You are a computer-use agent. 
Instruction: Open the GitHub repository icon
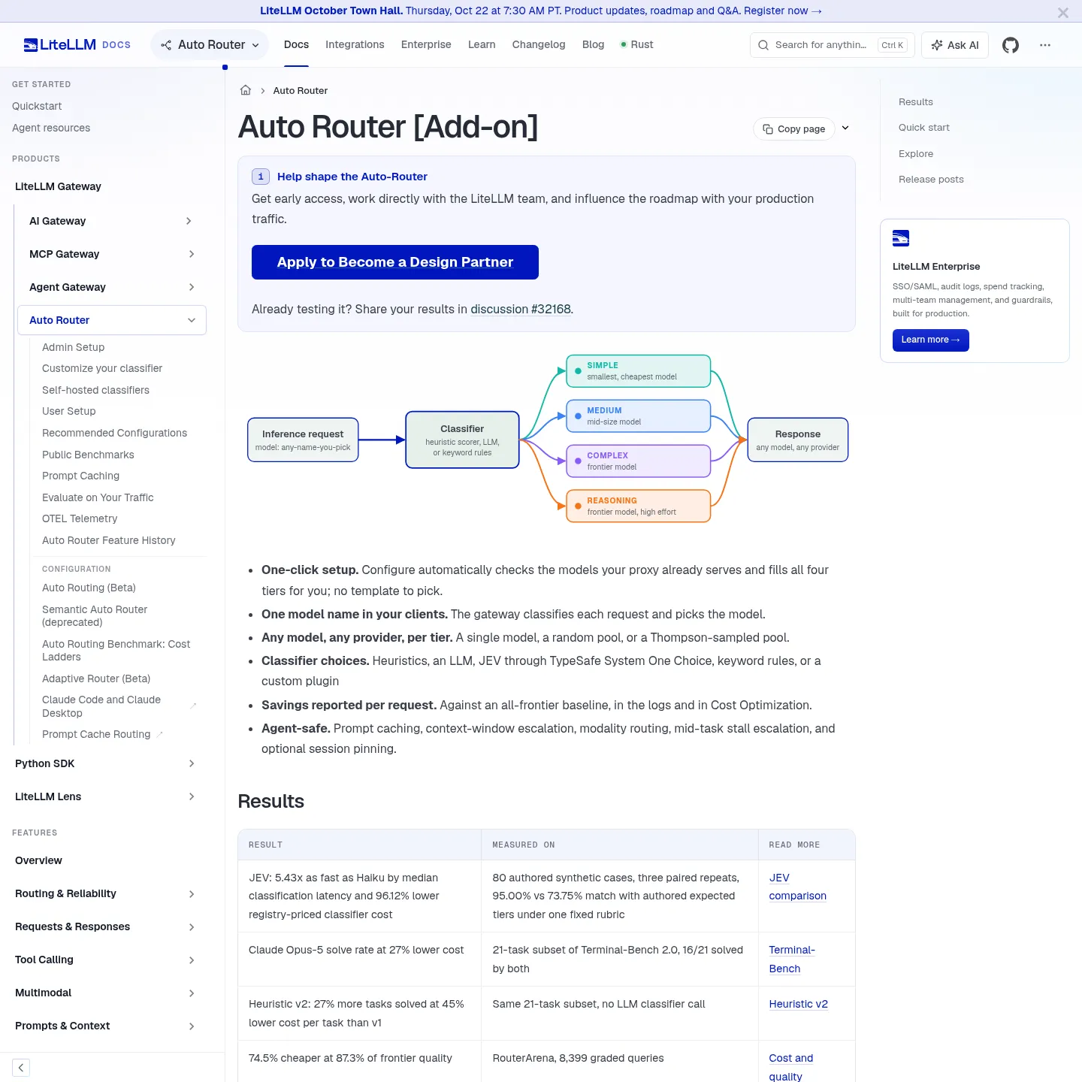(1011, 45)
